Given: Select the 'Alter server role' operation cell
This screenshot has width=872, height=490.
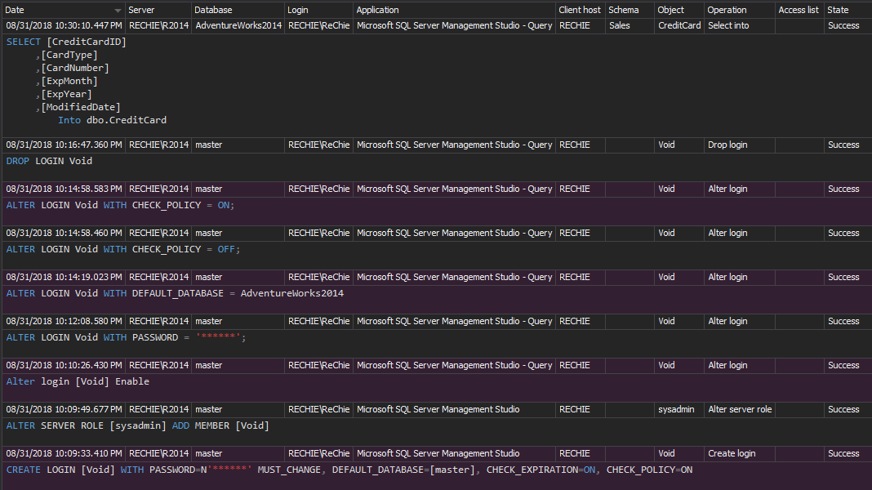Looking at the screenshot, I should (739, 409).
